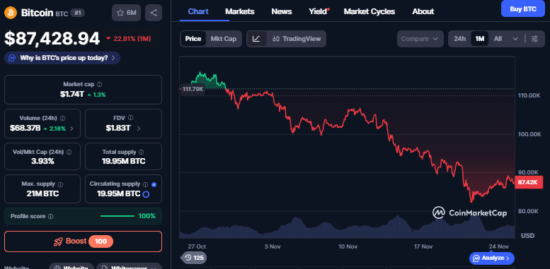Click the $1.74T market cap value
This screenshot has width=550, height=269.
click(71, 94)
